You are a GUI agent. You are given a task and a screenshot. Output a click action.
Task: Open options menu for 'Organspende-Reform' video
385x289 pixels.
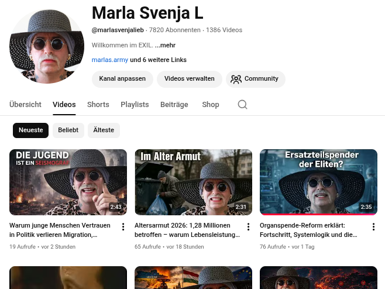click(x=373, y=226)
